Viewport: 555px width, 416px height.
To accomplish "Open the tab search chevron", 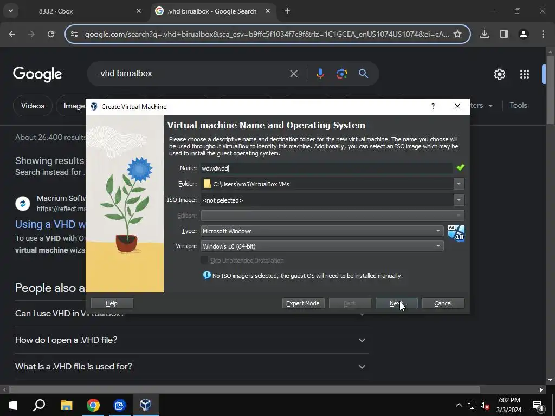I will coord(11,11).
